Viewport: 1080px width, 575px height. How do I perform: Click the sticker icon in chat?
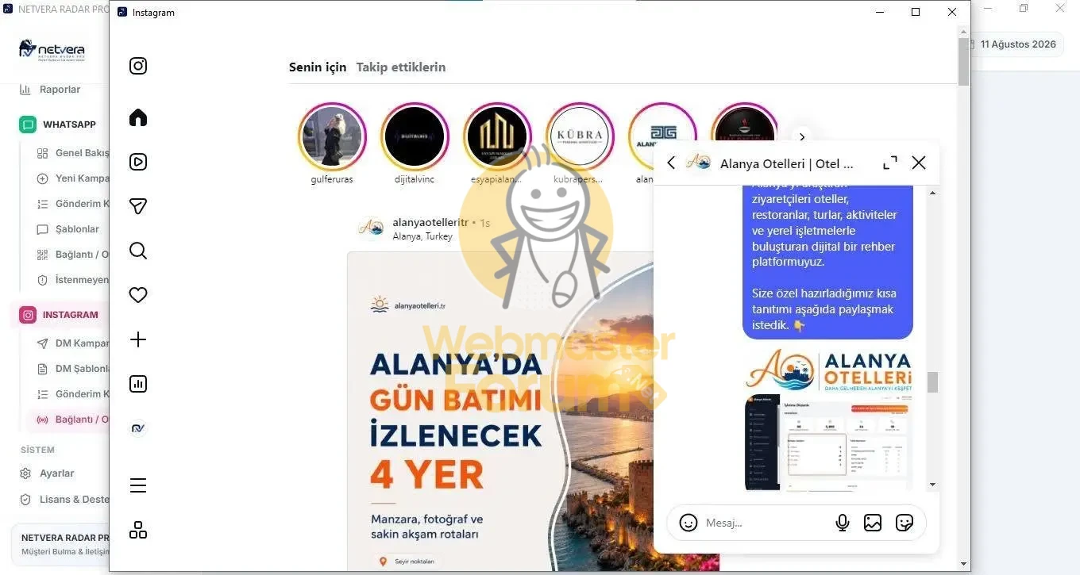point(904,523)
